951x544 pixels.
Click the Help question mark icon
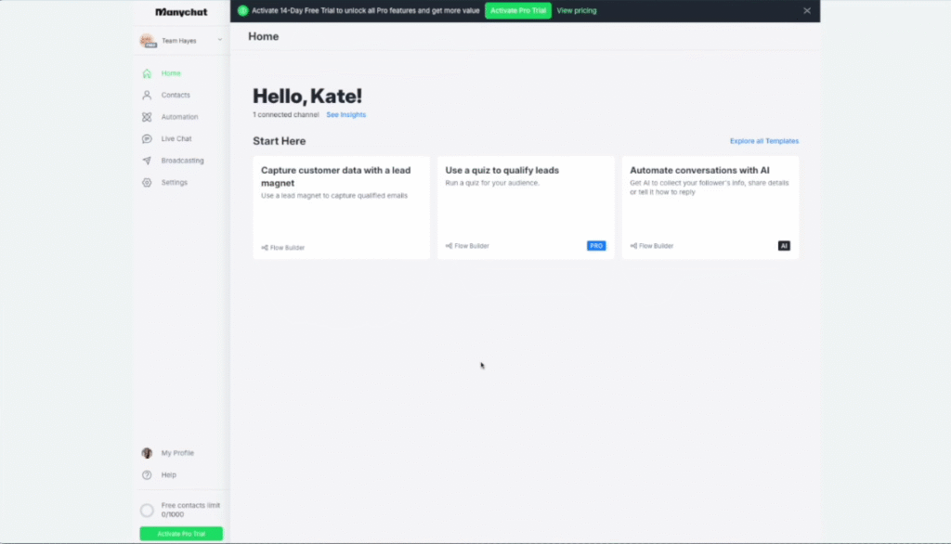(x=147, y=475)
